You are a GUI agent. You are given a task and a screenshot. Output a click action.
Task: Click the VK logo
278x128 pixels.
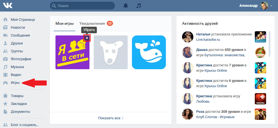8,6
